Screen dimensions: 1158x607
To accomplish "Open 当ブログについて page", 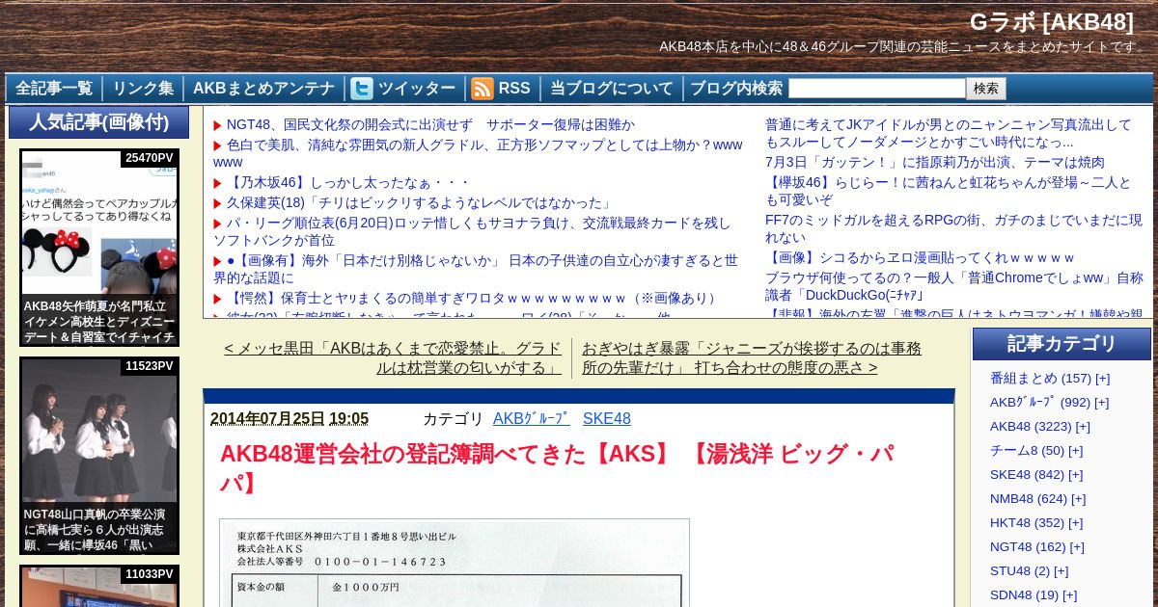I will [612, 89].
